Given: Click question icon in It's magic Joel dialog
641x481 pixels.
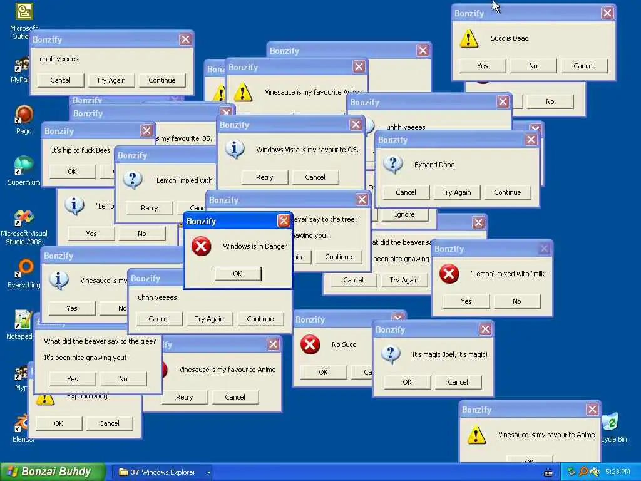Looking at the screenshot, I should (391, 354).
